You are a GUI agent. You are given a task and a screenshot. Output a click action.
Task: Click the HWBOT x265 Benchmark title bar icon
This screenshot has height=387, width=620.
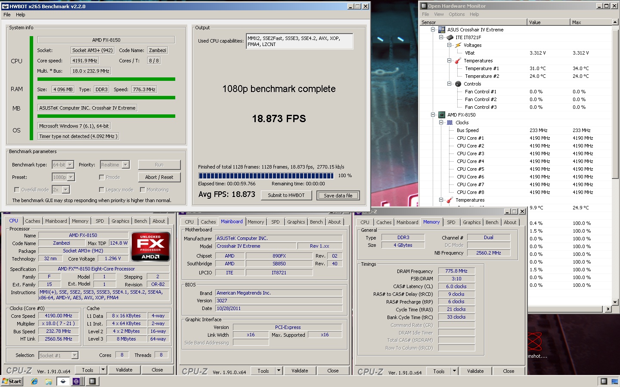5,6
